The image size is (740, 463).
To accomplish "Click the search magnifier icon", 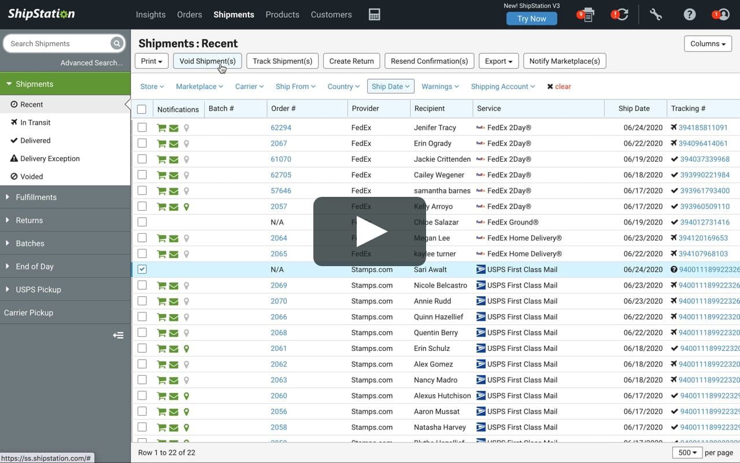I will (117, 43).
